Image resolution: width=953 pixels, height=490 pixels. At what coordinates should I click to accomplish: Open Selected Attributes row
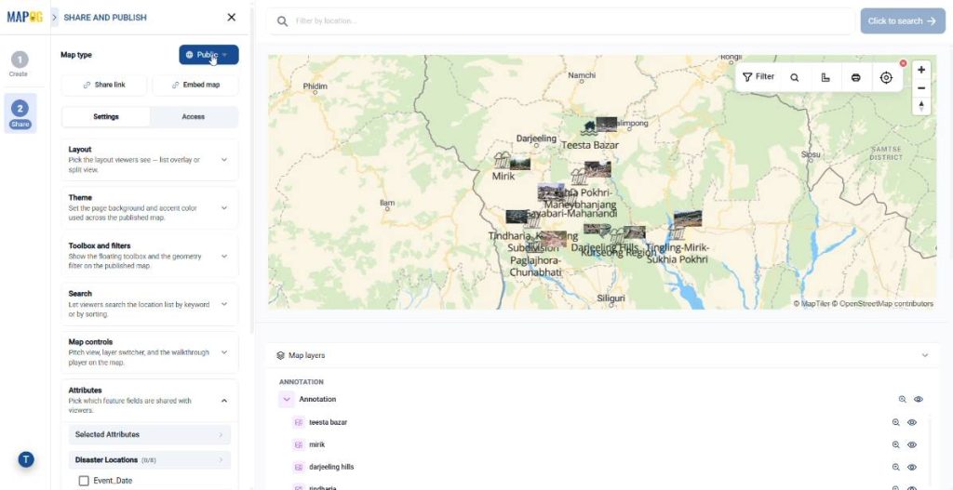pyautogui.click(x=150, y=435)
